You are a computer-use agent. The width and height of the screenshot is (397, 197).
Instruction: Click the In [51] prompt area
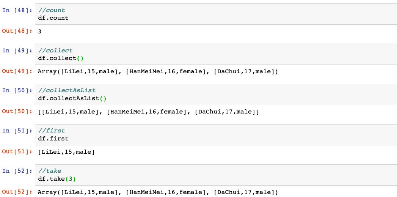click(x=17, y=131)
